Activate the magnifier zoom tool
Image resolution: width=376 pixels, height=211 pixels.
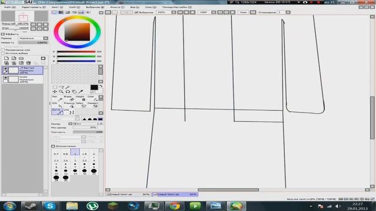(61, 91)
